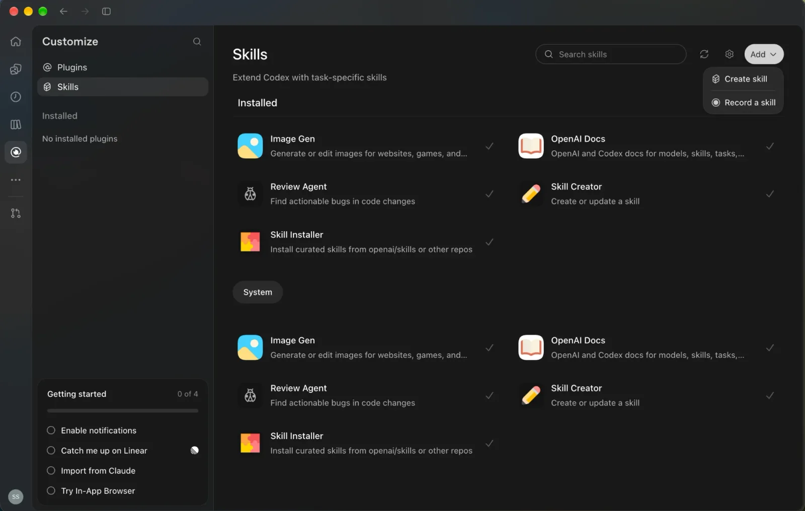Toggle the Skill Creator checkmark in Installed section
The image size is (805, 511).
770,193
